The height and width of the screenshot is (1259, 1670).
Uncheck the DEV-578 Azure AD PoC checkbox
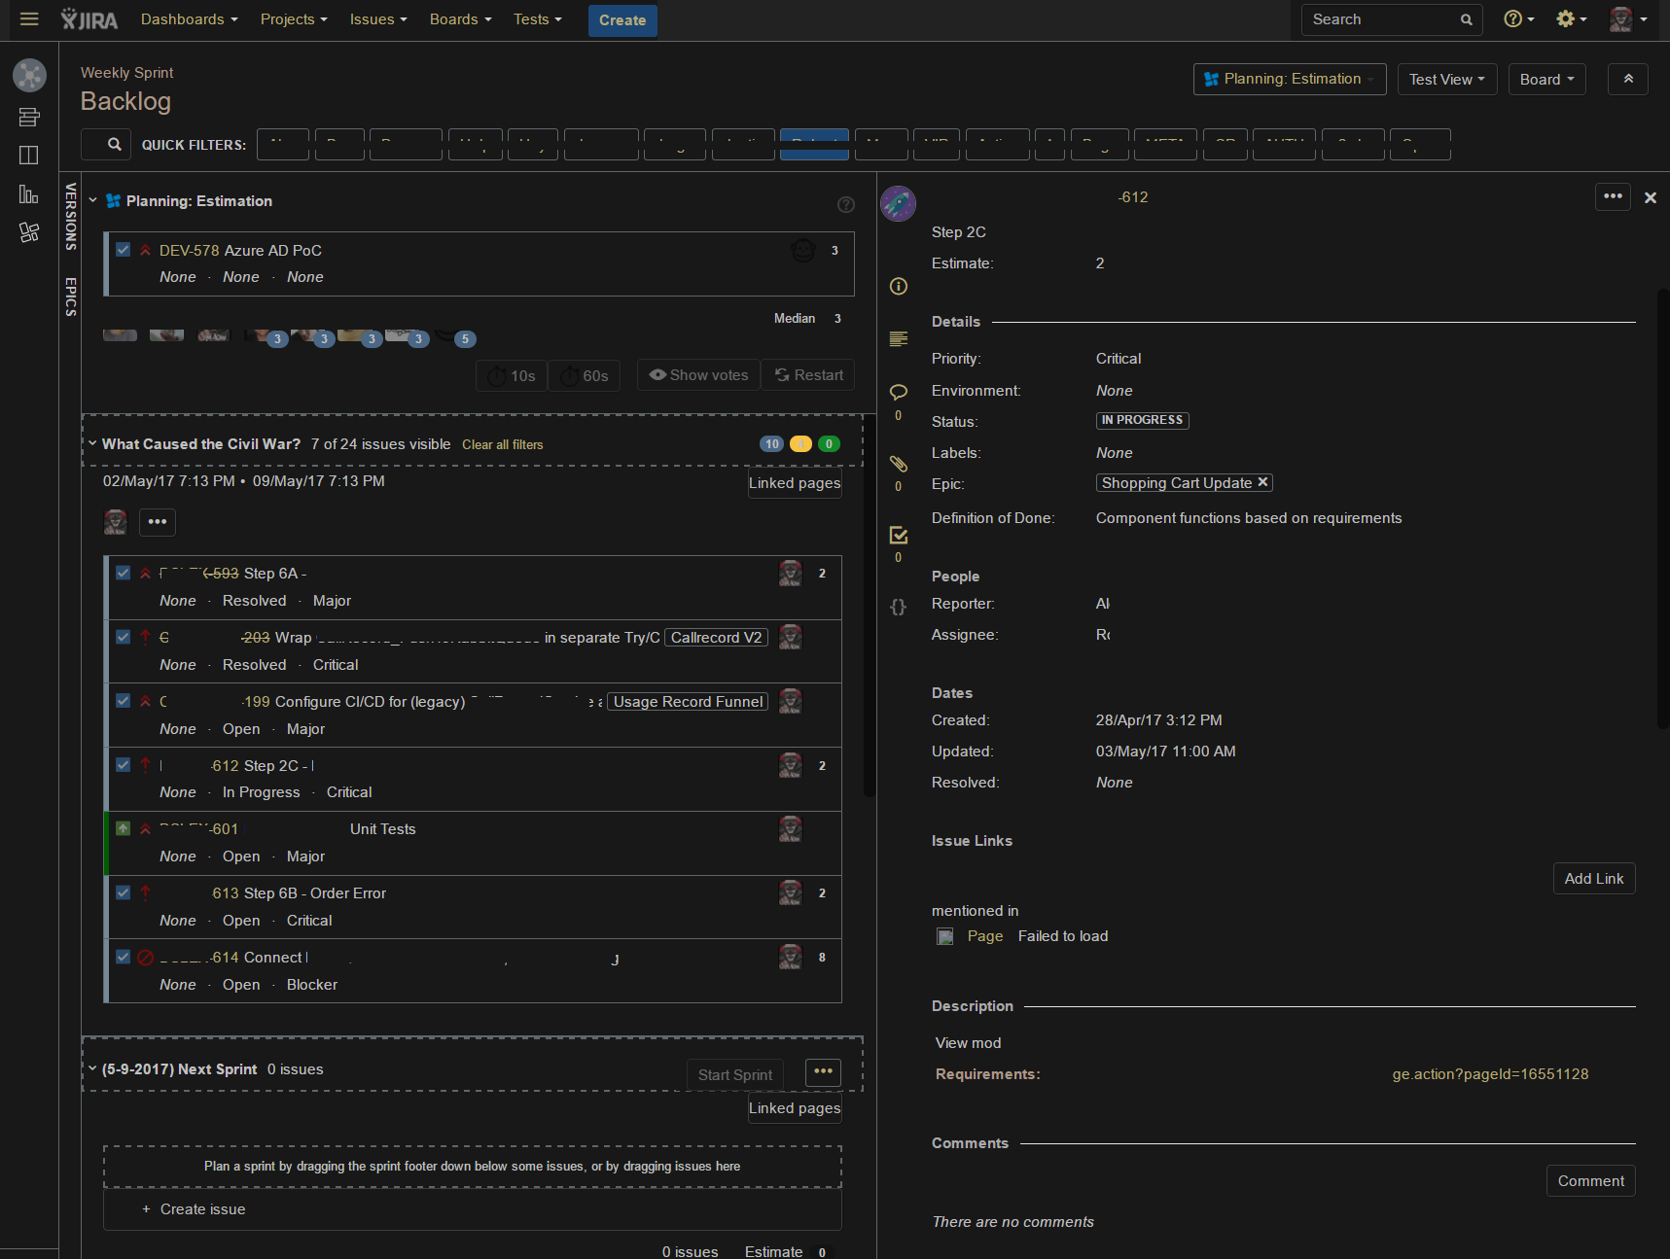[x=123, y=249]
